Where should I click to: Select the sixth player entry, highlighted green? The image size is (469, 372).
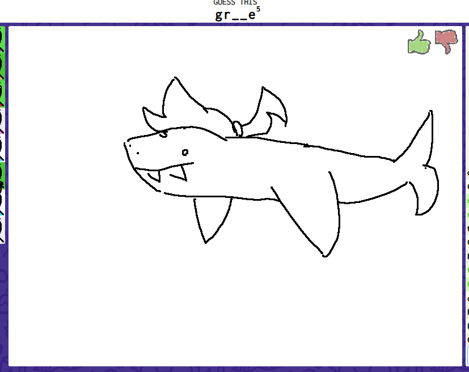(x=2, y=175)
